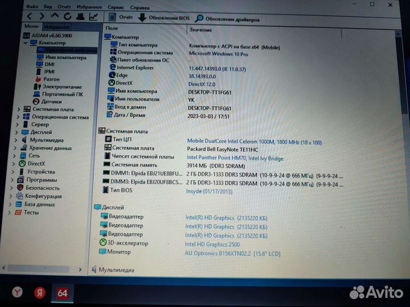Open the Справка menu
The width and height of the screenshot is (410, 307).
click(x=140, y=7)
